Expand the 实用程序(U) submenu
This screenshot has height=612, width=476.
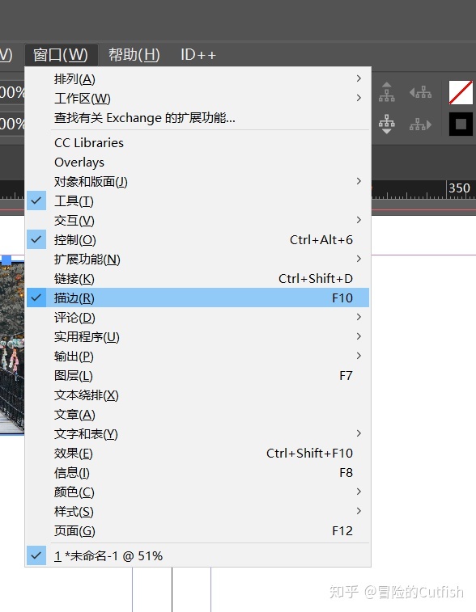(198, 337)
